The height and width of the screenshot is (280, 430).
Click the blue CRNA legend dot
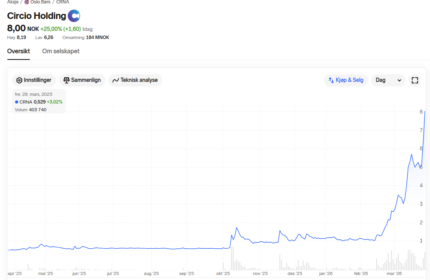tap(17, 102)
